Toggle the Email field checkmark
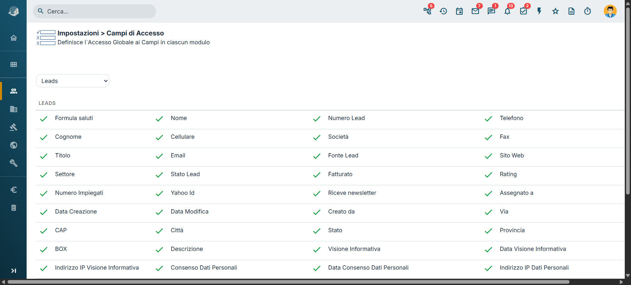Viewport: 631px width, 285px height. click(159, 156)
